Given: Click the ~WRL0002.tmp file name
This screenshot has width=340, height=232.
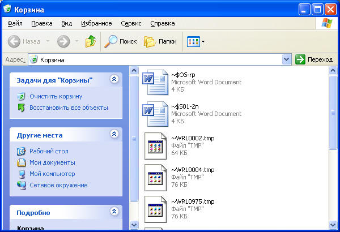Looking at the screenshot, I should [x=193, y=138].
